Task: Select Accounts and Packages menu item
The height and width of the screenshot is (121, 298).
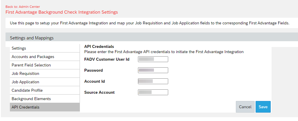Action: [45, 57]
